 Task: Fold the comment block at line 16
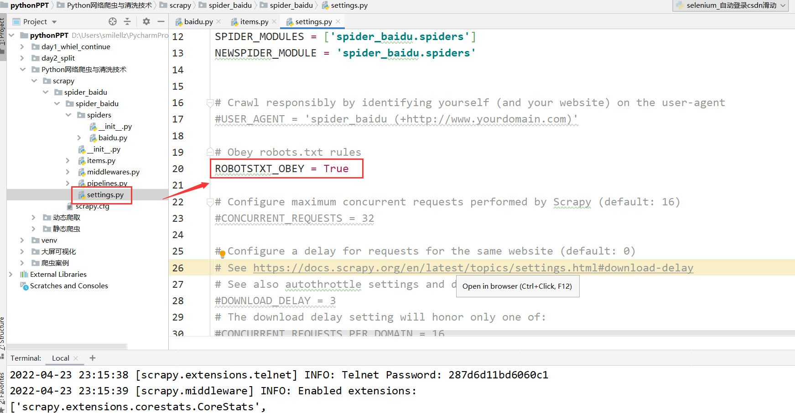tap(210, 103)
